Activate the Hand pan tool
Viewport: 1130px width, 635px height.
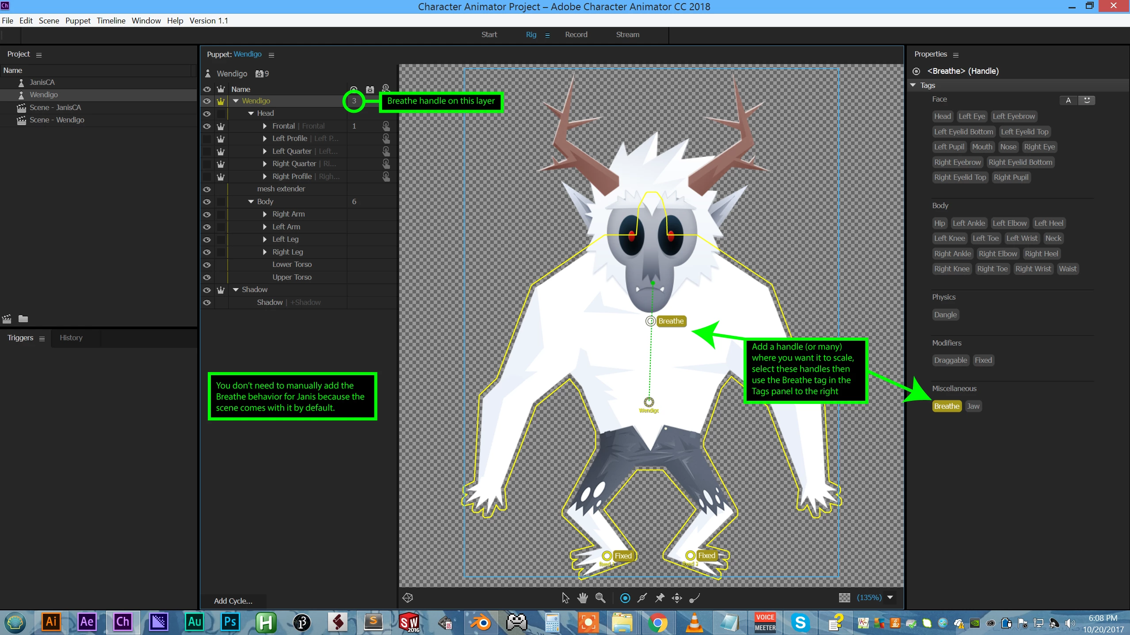(583, 598)
